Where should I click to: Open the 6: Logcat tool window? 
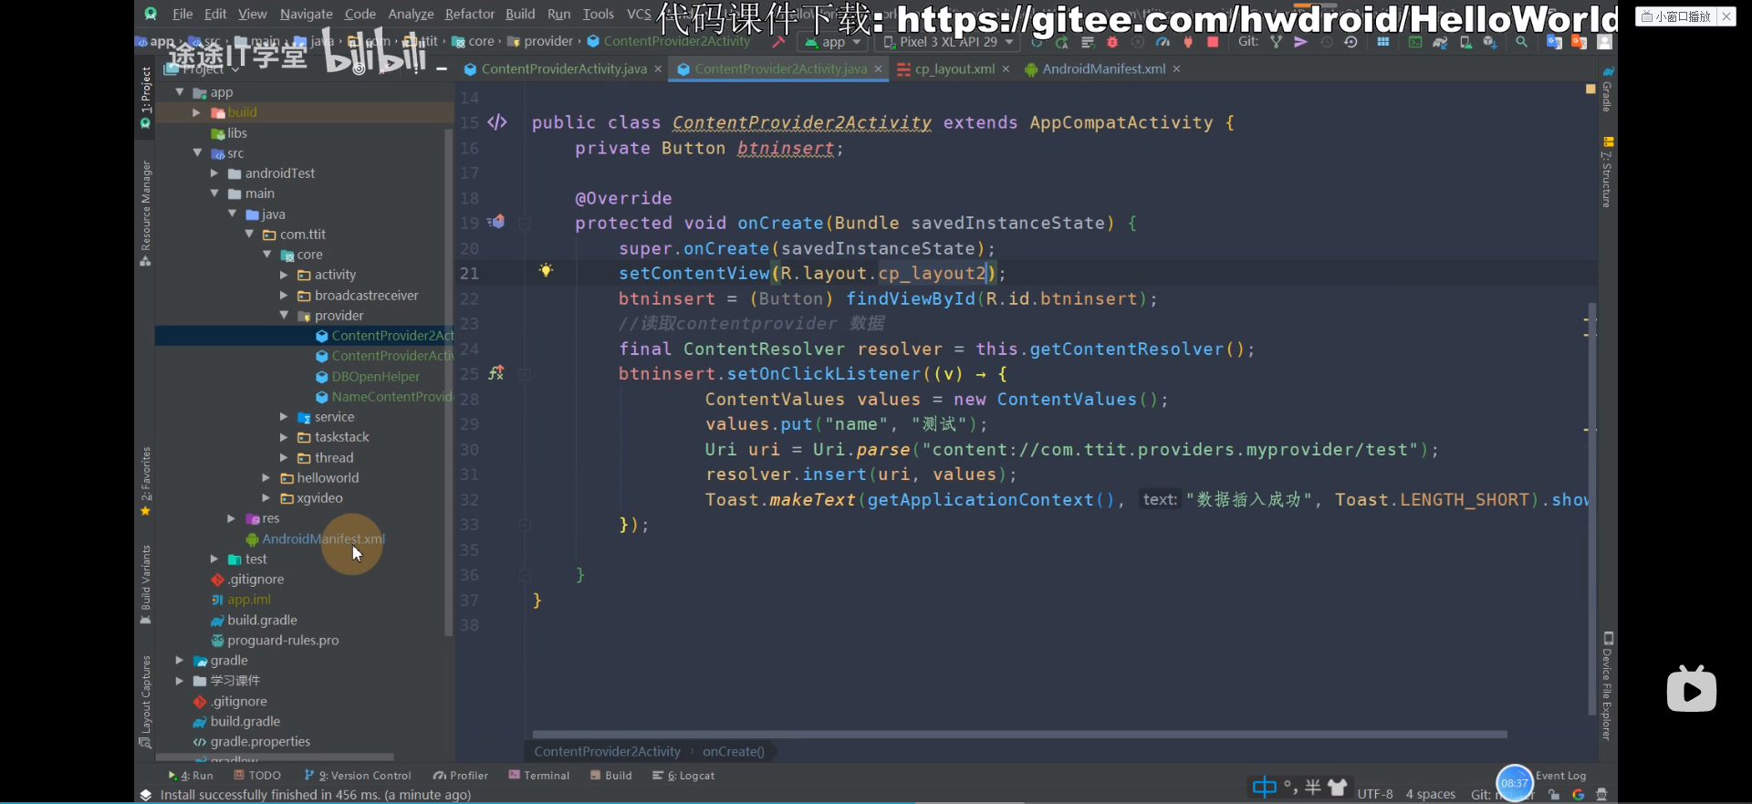[683, 776]
